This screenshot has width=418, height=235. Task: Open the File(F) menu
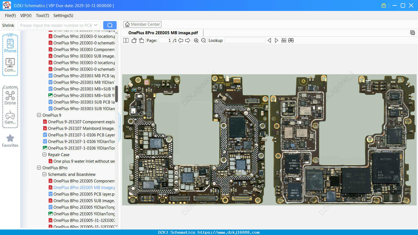(x=10, y=16)
